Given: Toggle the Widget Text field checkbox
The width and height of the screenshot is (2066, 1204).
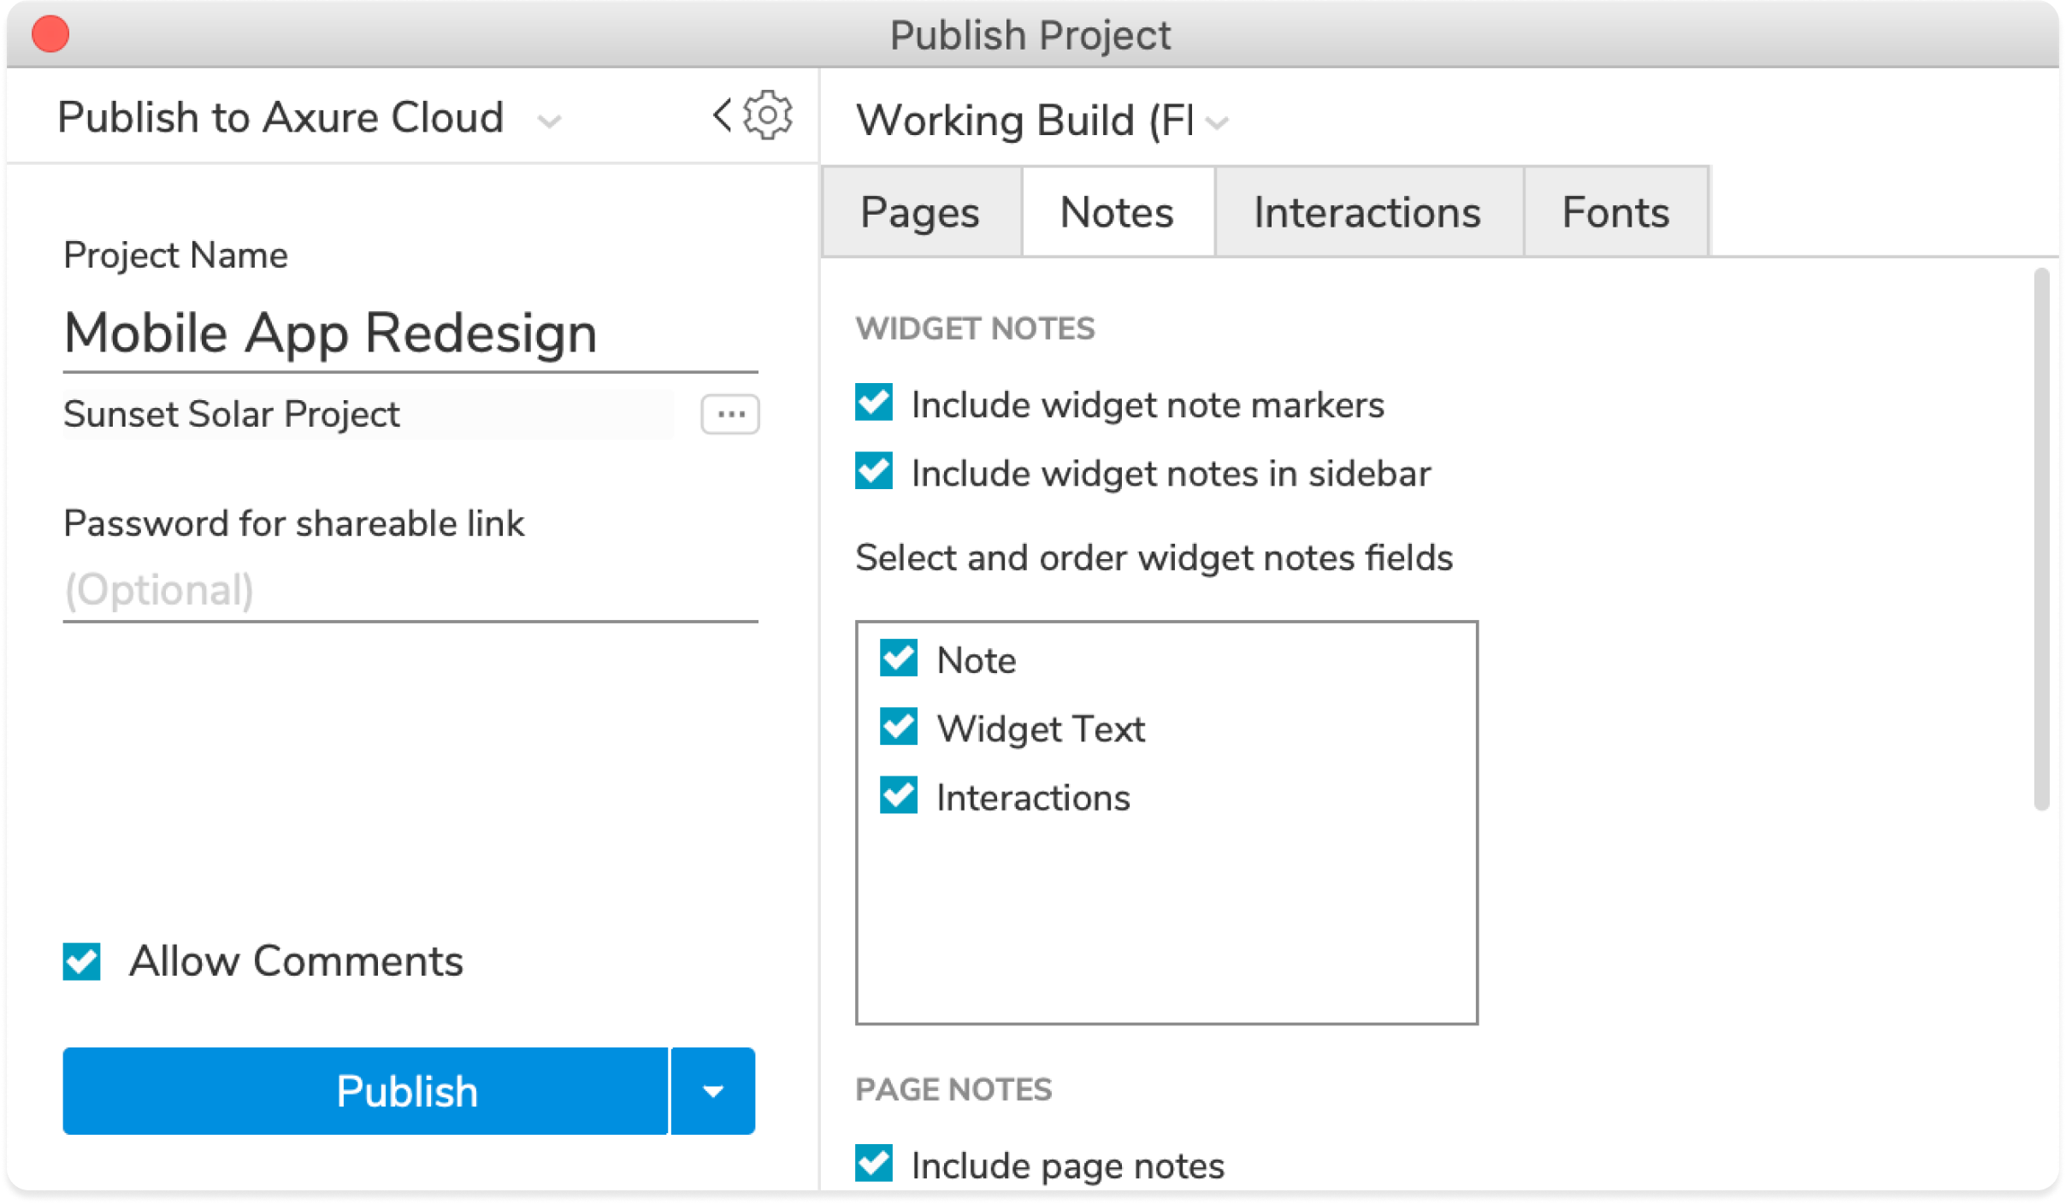Looking at the screenshot, I should (x=899, y=727).
